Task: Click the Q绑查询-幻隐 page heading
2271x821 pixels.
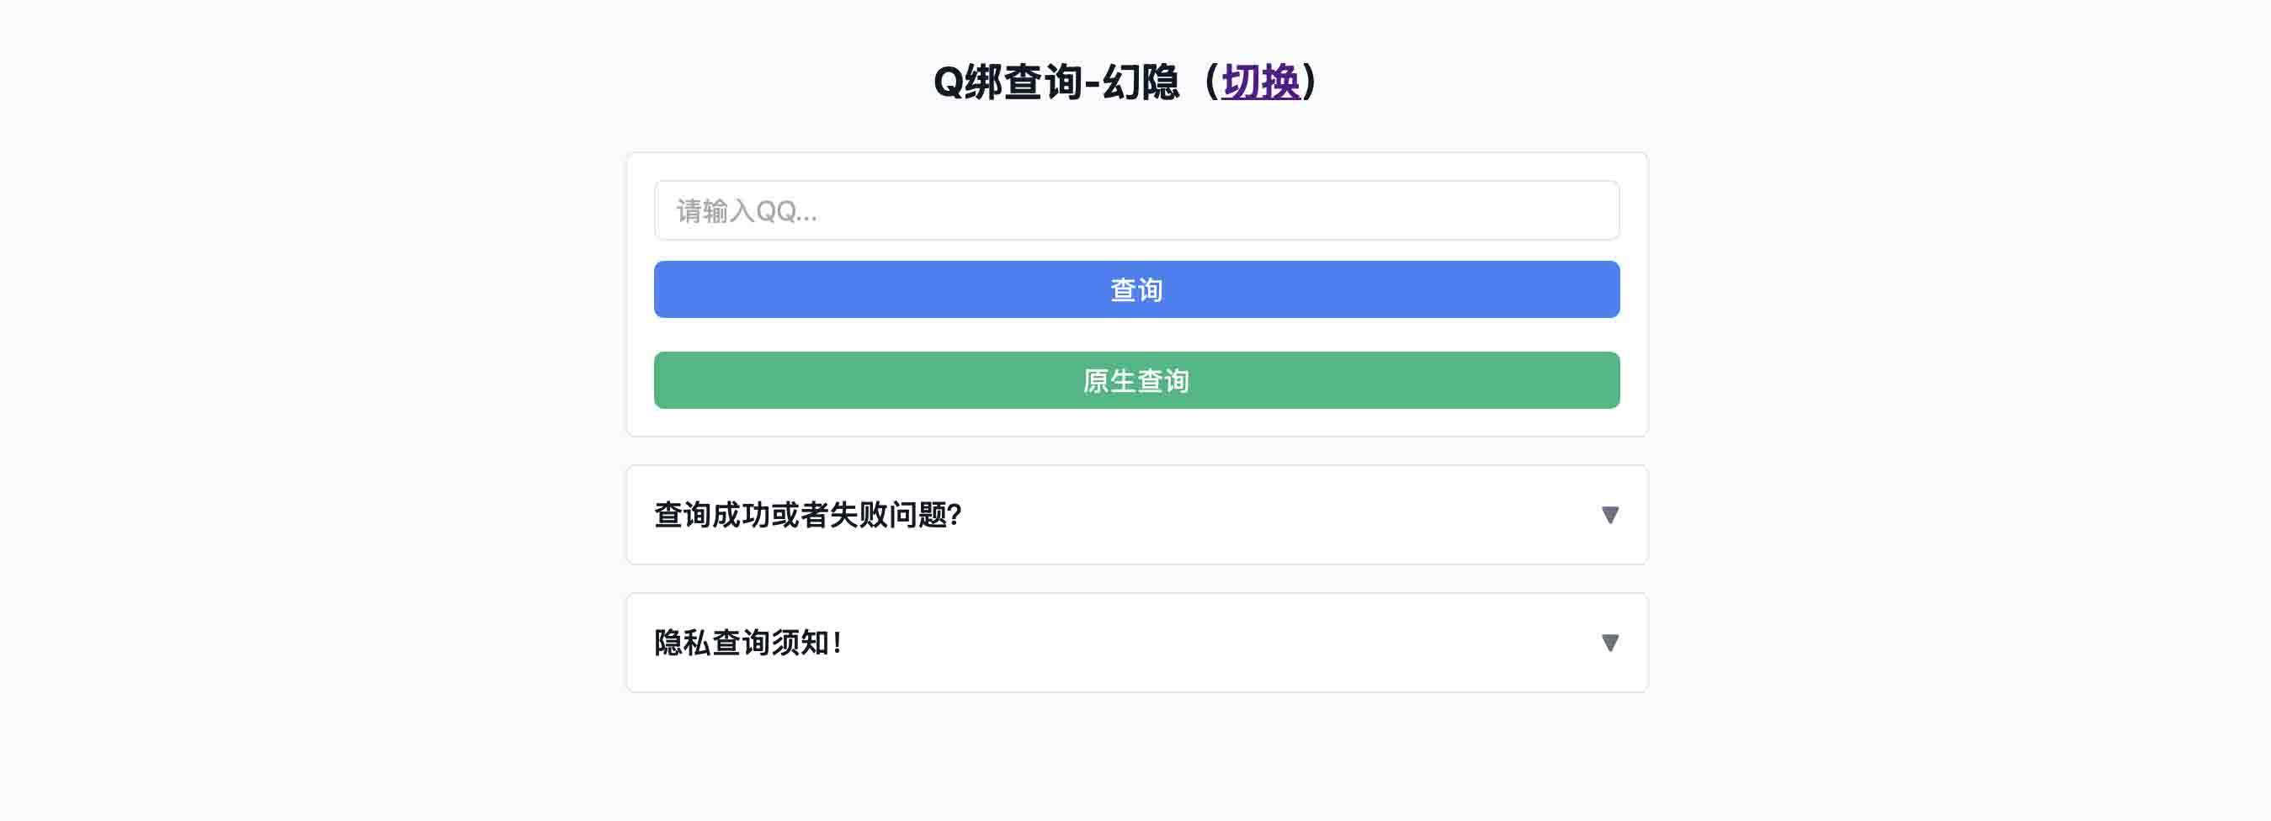Action: click(1056, 82)
